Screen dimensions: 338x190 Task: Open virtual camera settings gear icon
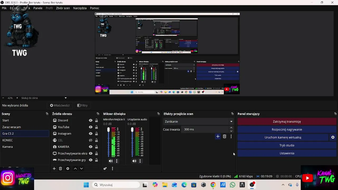(333, 137)
